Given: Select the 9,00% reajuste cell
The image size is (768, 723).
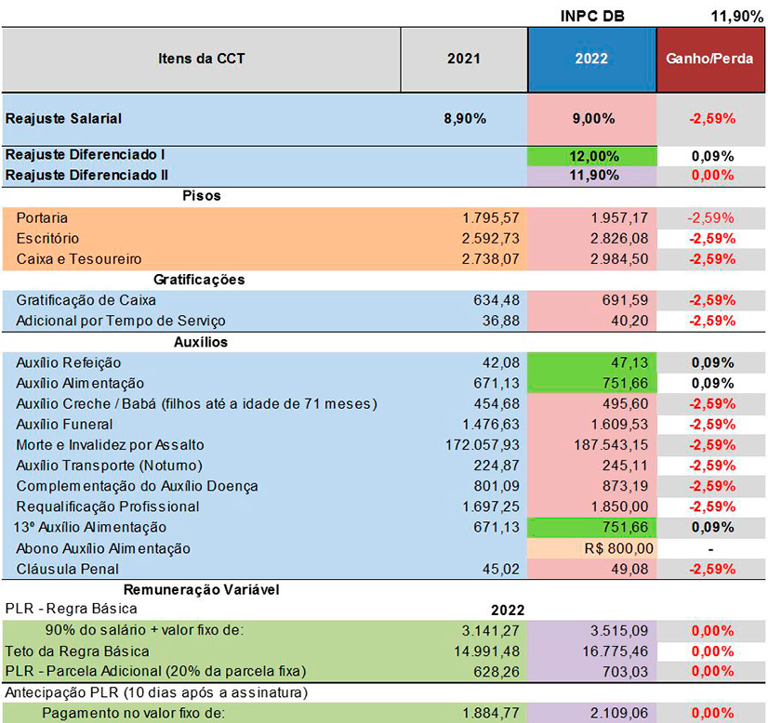Looking at the screenshot, I should click(592, 118).
